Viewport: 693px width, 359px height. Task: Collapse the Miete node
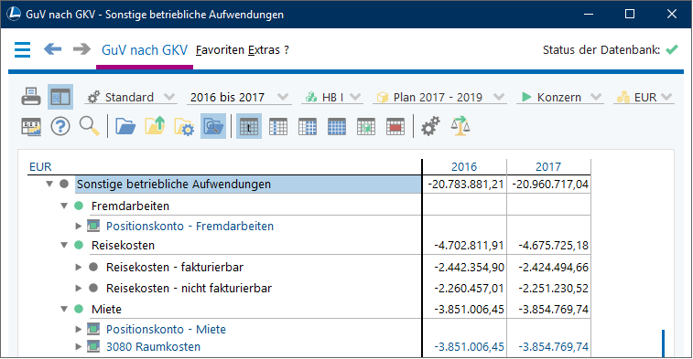(x=64, y=309)
